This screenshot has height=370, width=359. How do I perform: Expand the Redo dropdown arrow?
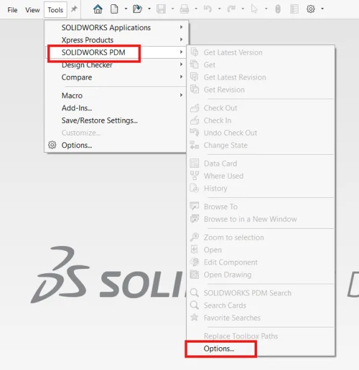[x=243, y=9]
